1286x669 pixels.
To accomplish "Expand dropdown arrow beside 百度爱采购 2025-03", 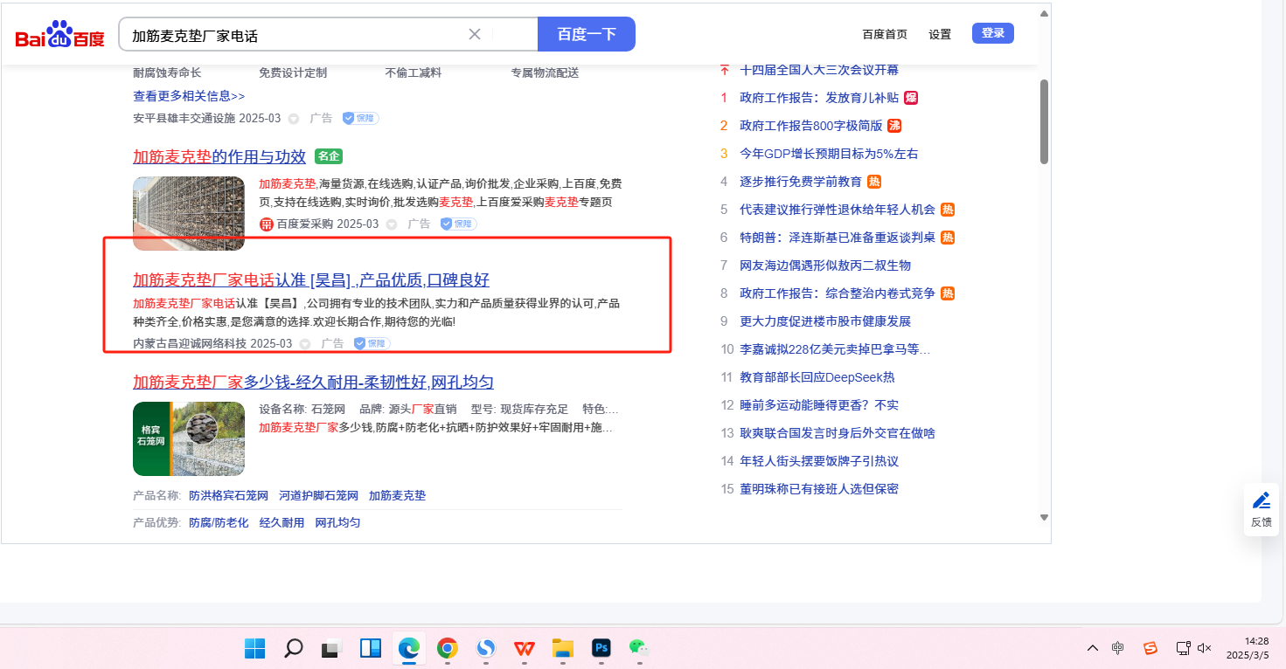I will 392,224.
